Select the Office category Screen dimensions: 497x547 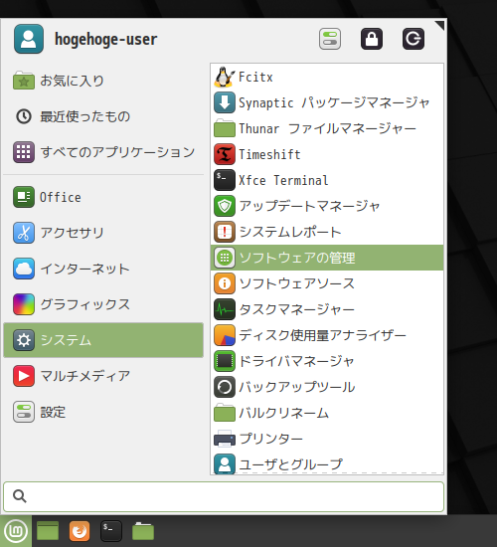click(x=103, y=197)
